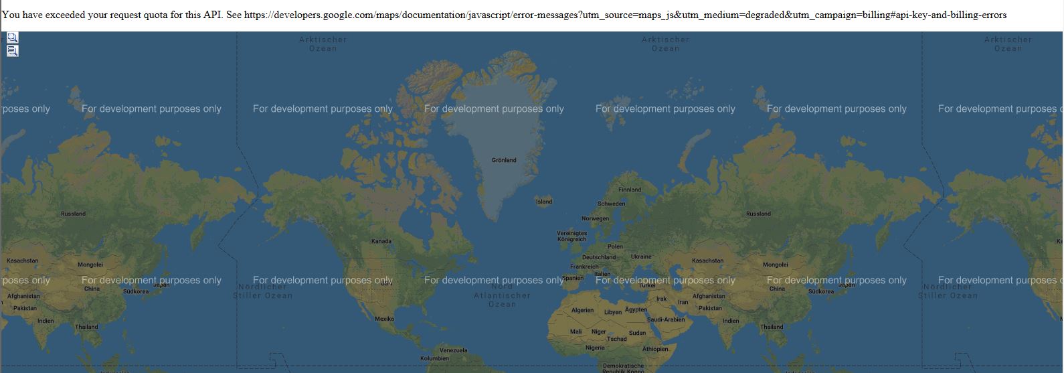Select the Algerien label
Image resolution: width=1064 pixels, height=373 pixels.
582,310
